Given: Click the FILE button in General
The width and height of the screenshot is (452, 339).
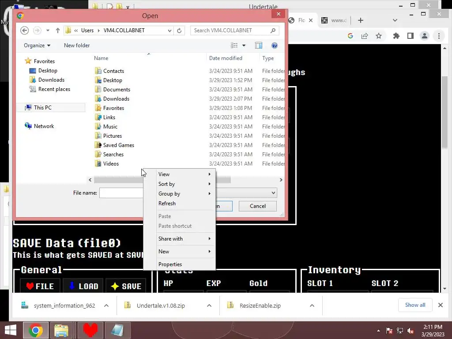Looking at the screenshot, I should (40, 286).
